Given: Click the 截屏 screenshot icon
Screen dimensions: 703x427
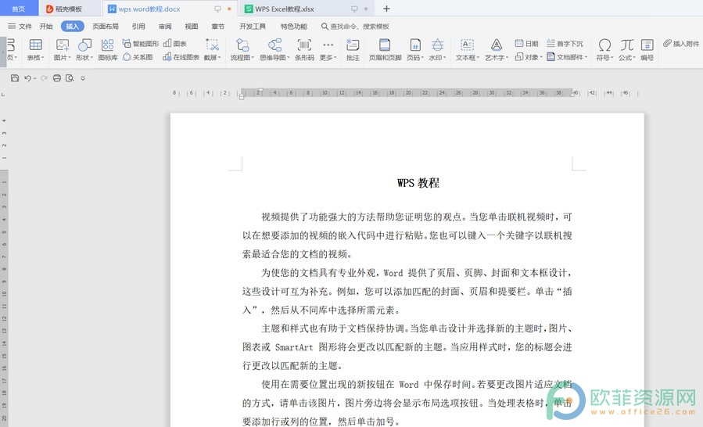Looking at the screenshot, I should coord(212,45).
